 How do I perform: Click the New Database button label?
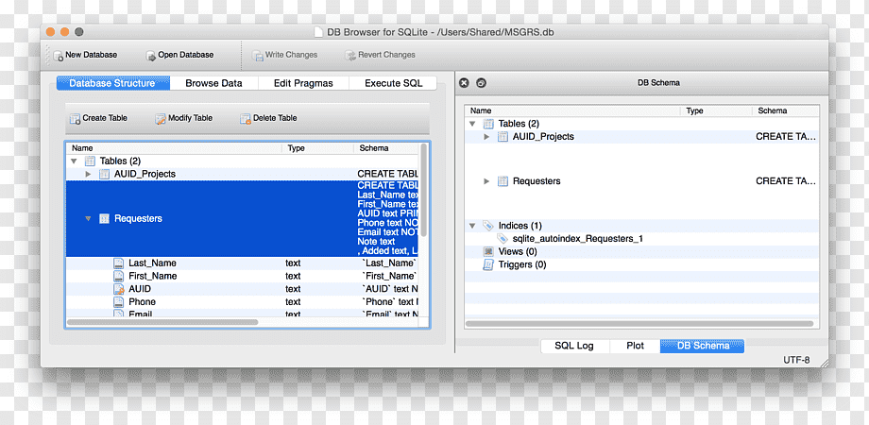pyautogui.click(x=91, y=55)
